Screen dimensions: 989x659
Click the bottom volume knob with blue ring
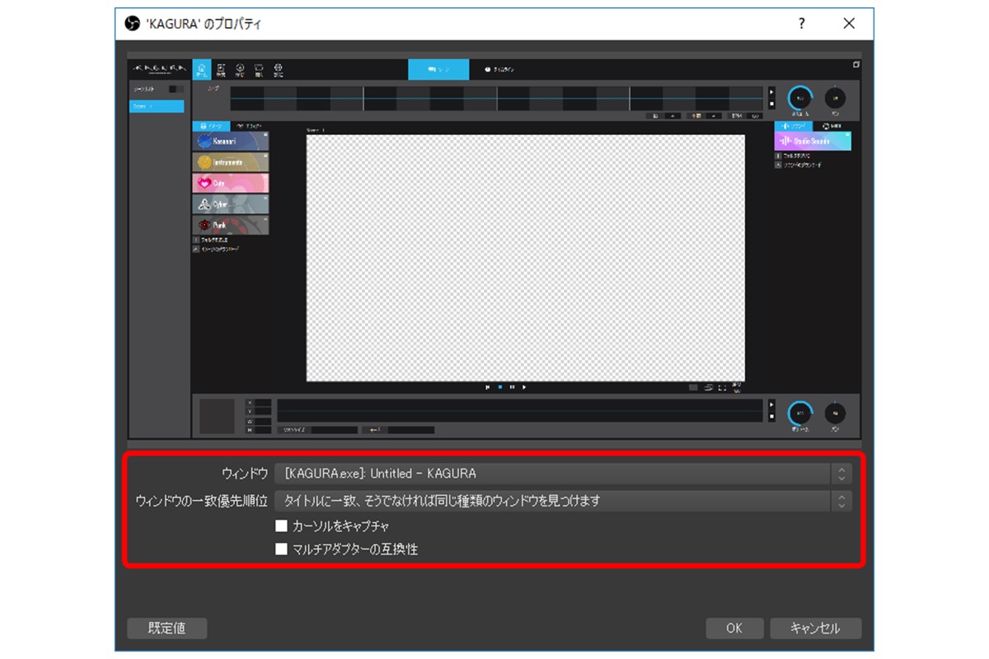click(x=799, y=412)
